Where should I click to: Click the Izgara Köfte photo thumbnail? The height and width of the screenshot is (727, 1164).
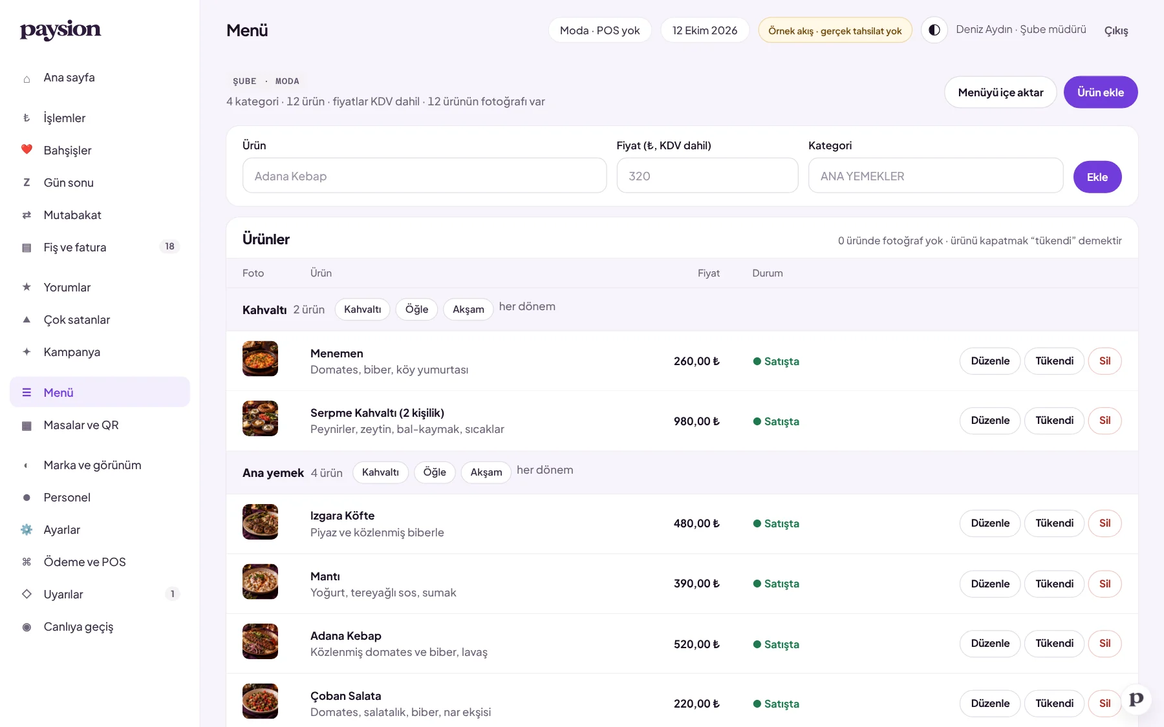tap(260, 522)
